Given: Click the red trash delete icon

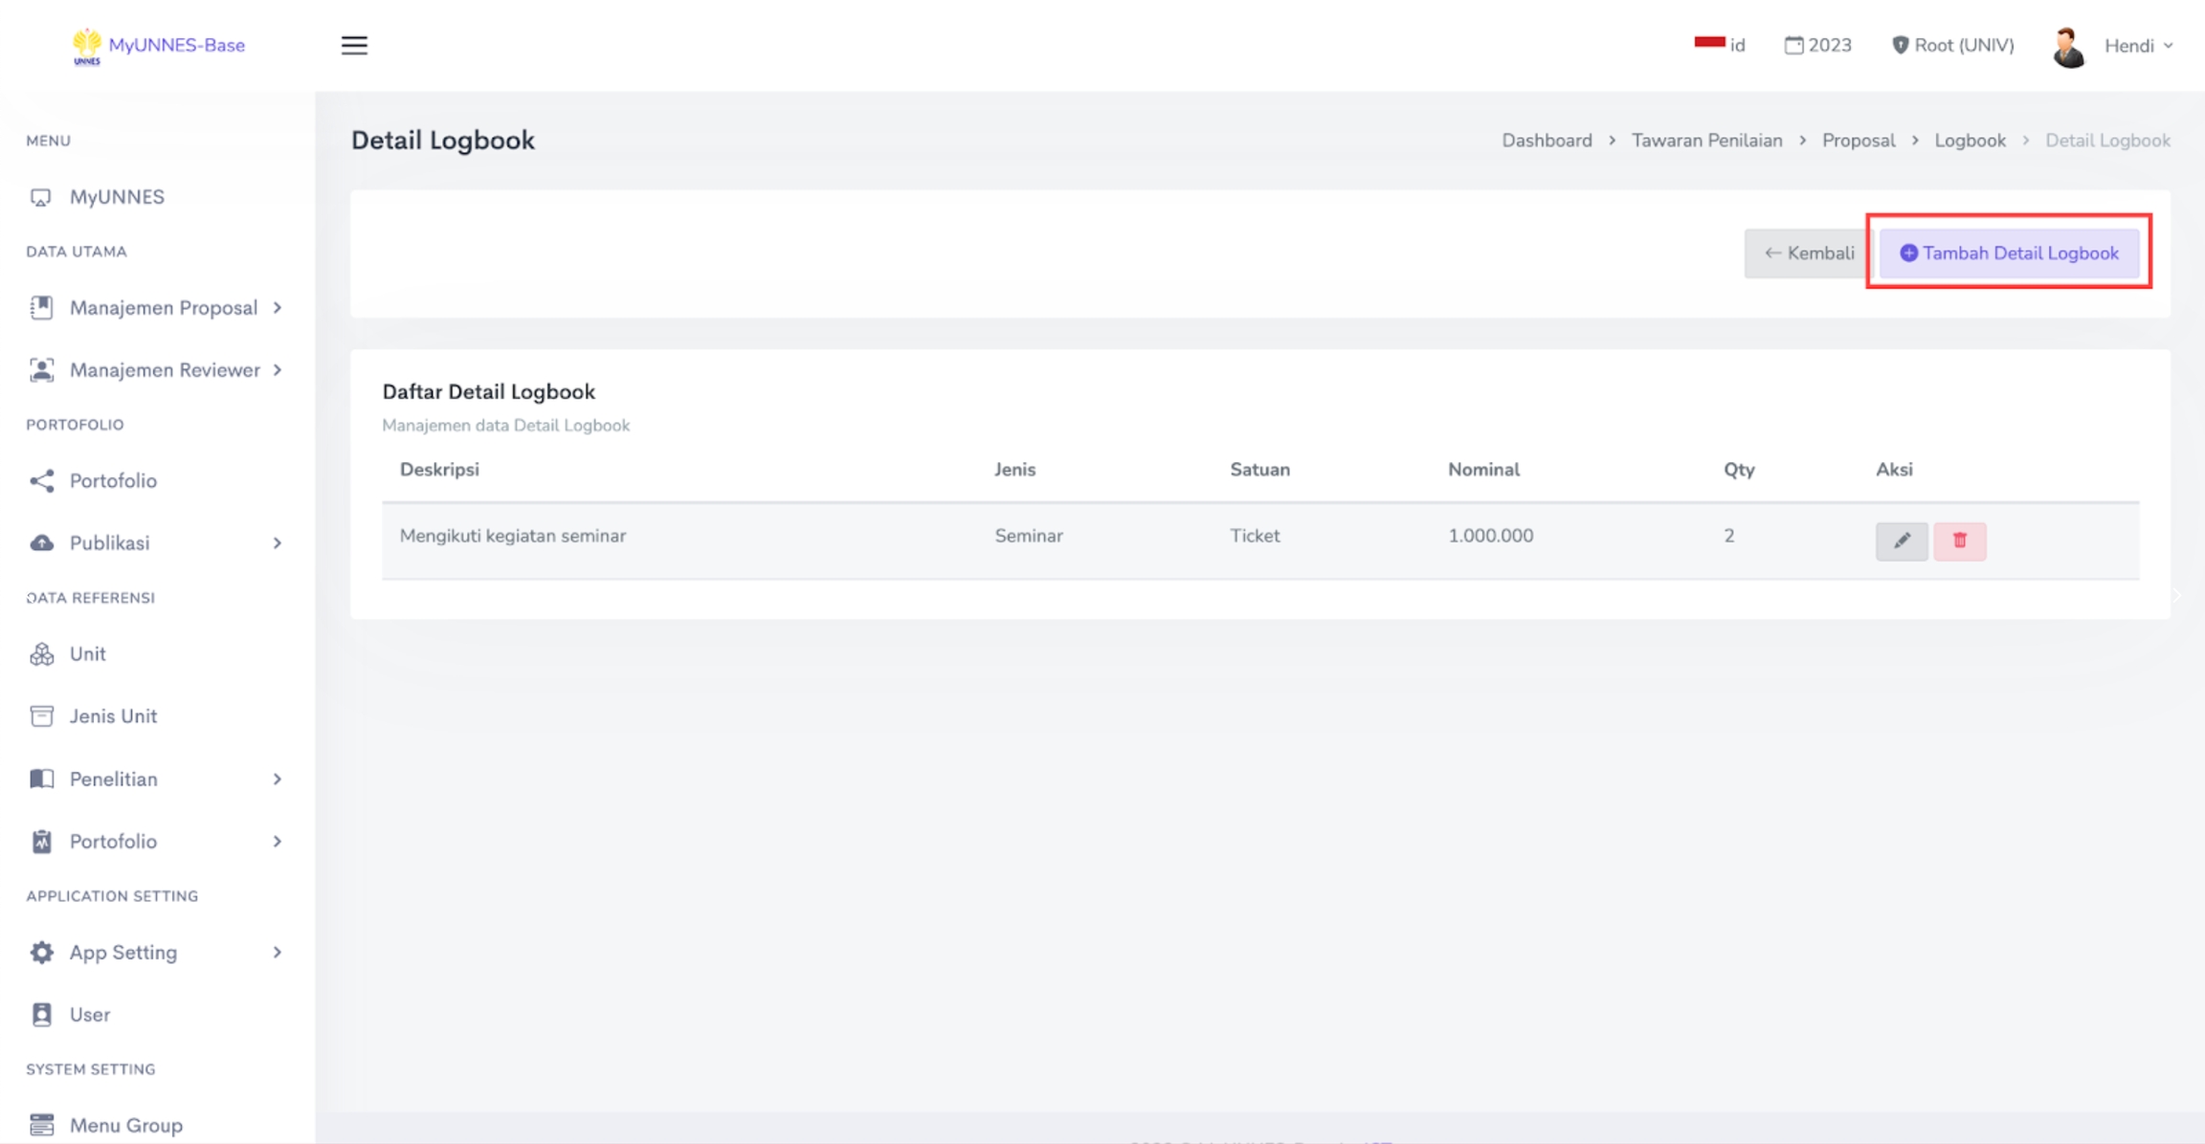Looking at the screenshot, I should [1959, 540].
